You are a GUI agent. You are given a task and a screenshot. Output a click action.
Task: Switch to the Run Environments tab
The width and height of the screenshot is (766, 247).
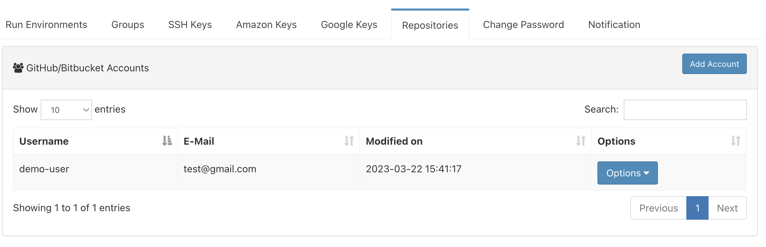pos(47,25)
